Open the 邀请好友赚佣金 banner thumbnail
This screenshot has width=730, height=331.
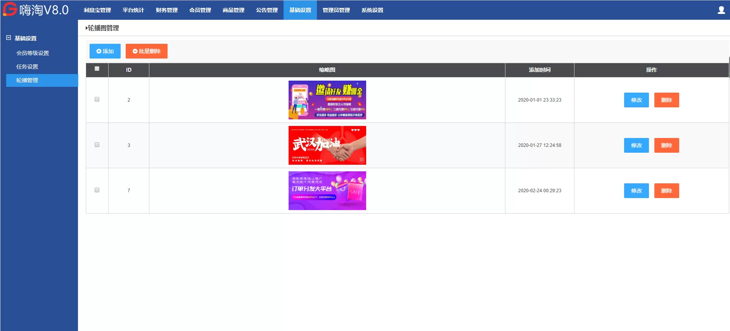tap(327, 100)
